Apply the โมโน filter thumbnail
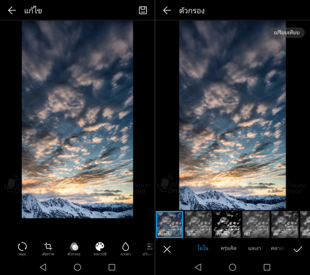 point(198,224)
